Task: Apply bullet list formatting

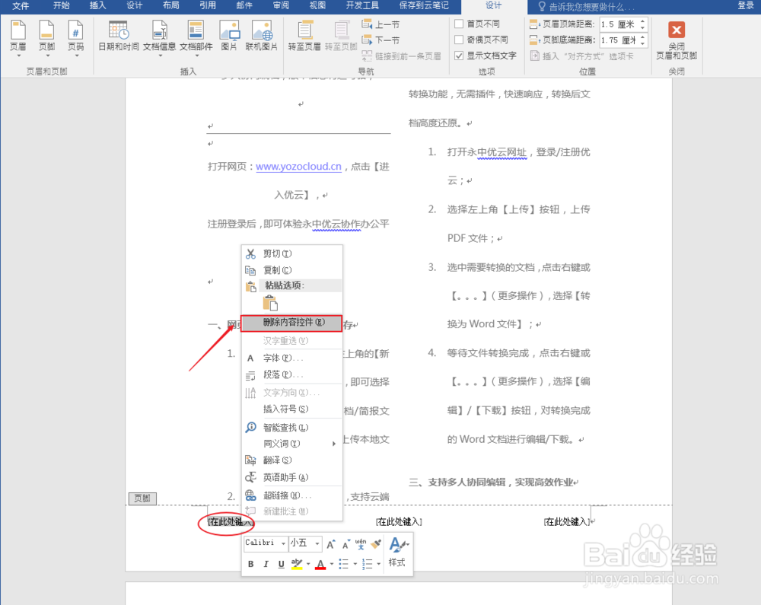Action: (x=343, y=564)
